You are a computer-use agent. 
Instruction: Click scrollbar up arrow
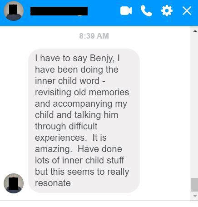(195, 31)
